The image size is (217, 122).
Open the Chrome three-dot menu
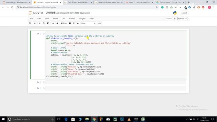214,7
